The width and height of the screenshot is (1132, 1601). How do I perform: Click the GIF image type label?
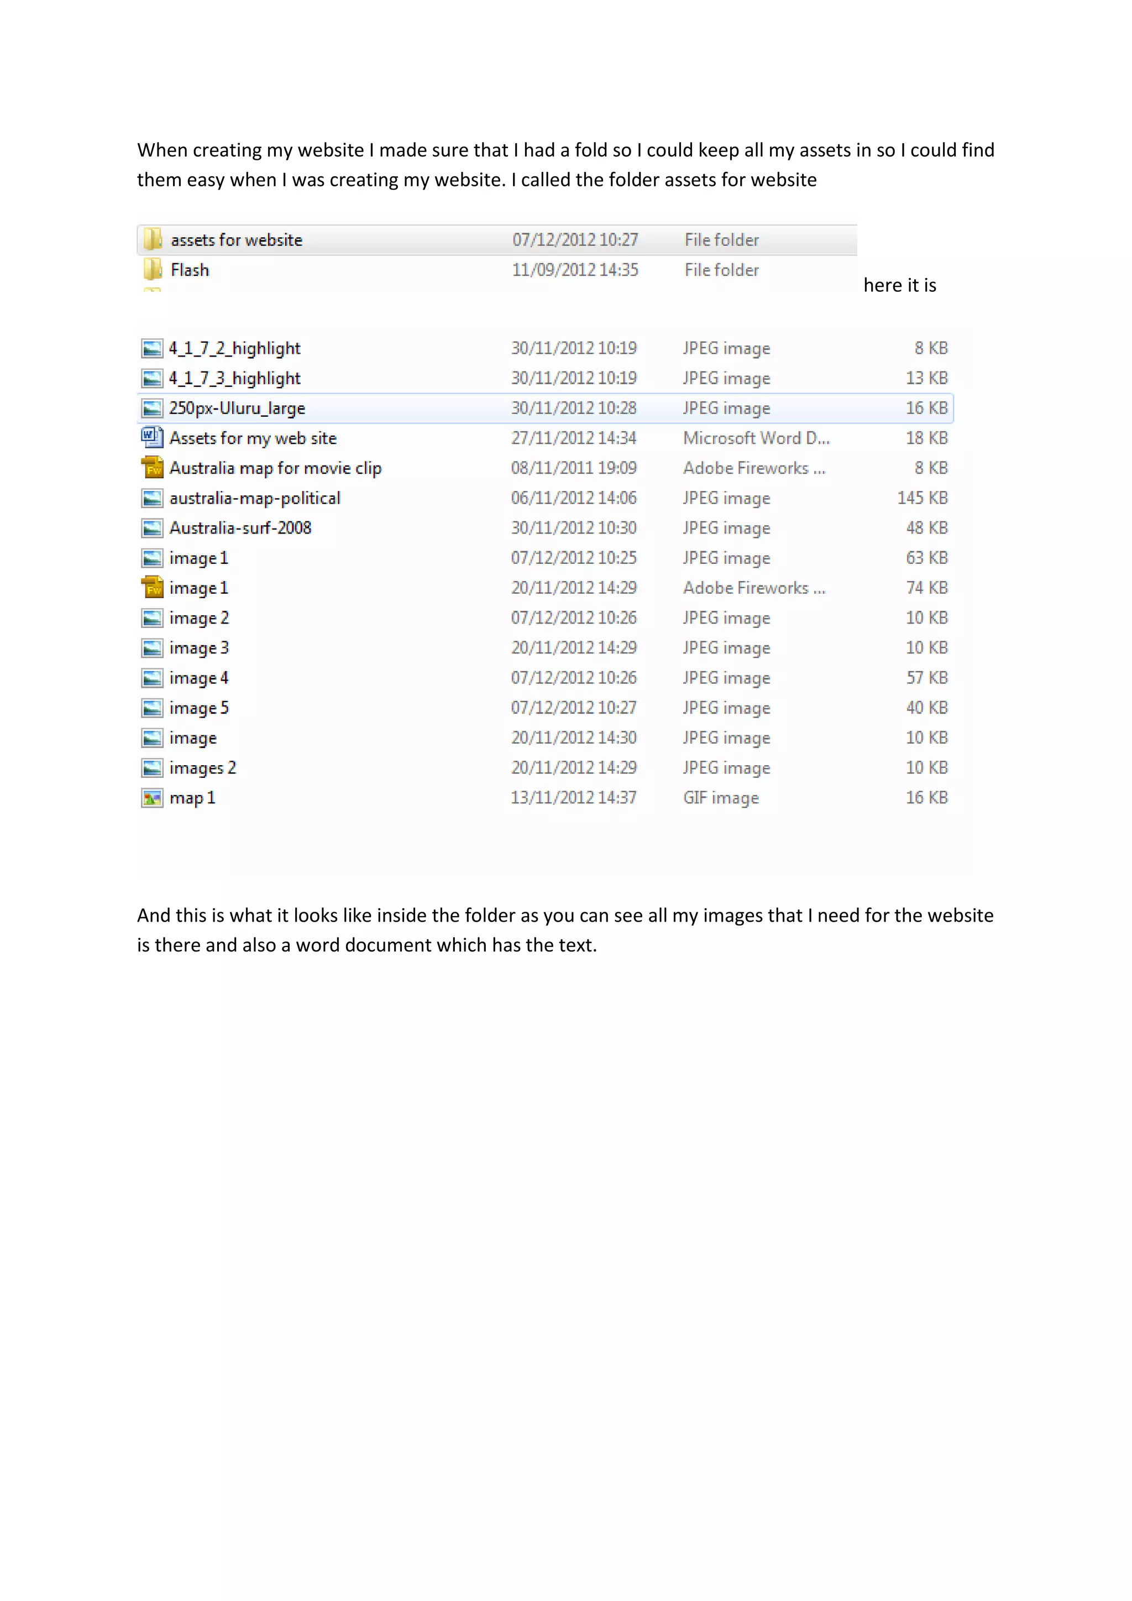[x=721, y=798]
